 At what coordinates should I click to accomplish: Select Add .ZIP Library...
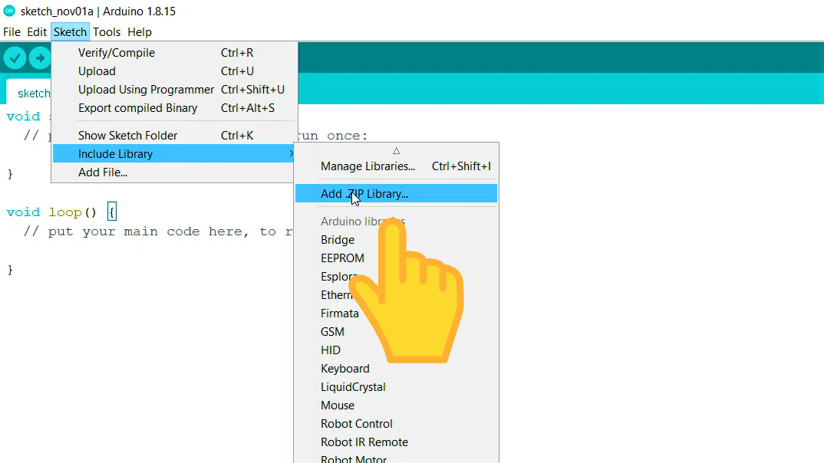click(x=396, y=194)
